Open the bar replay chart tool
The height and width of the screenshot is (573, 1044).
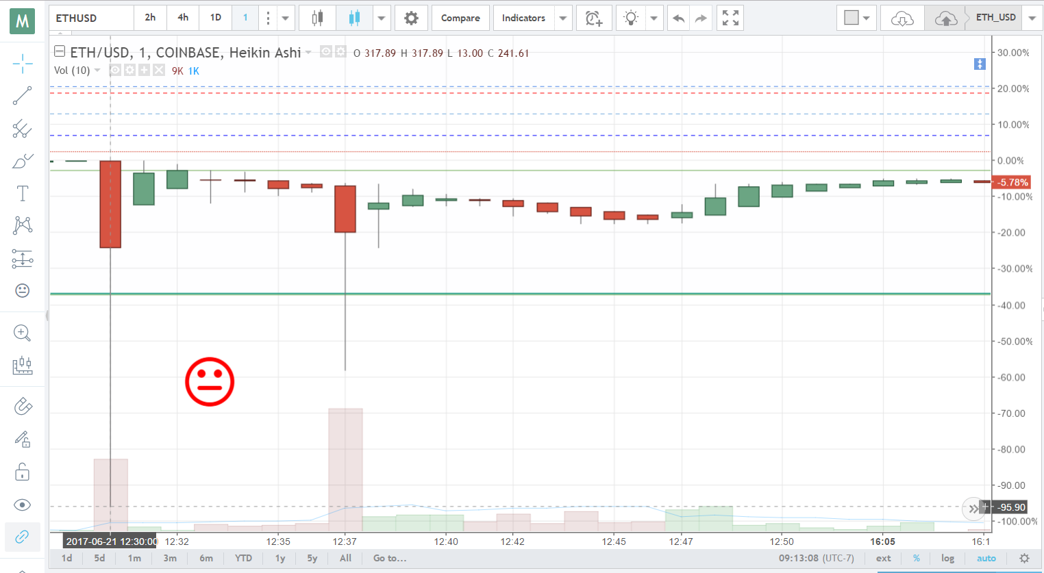(x=23, y=365)
